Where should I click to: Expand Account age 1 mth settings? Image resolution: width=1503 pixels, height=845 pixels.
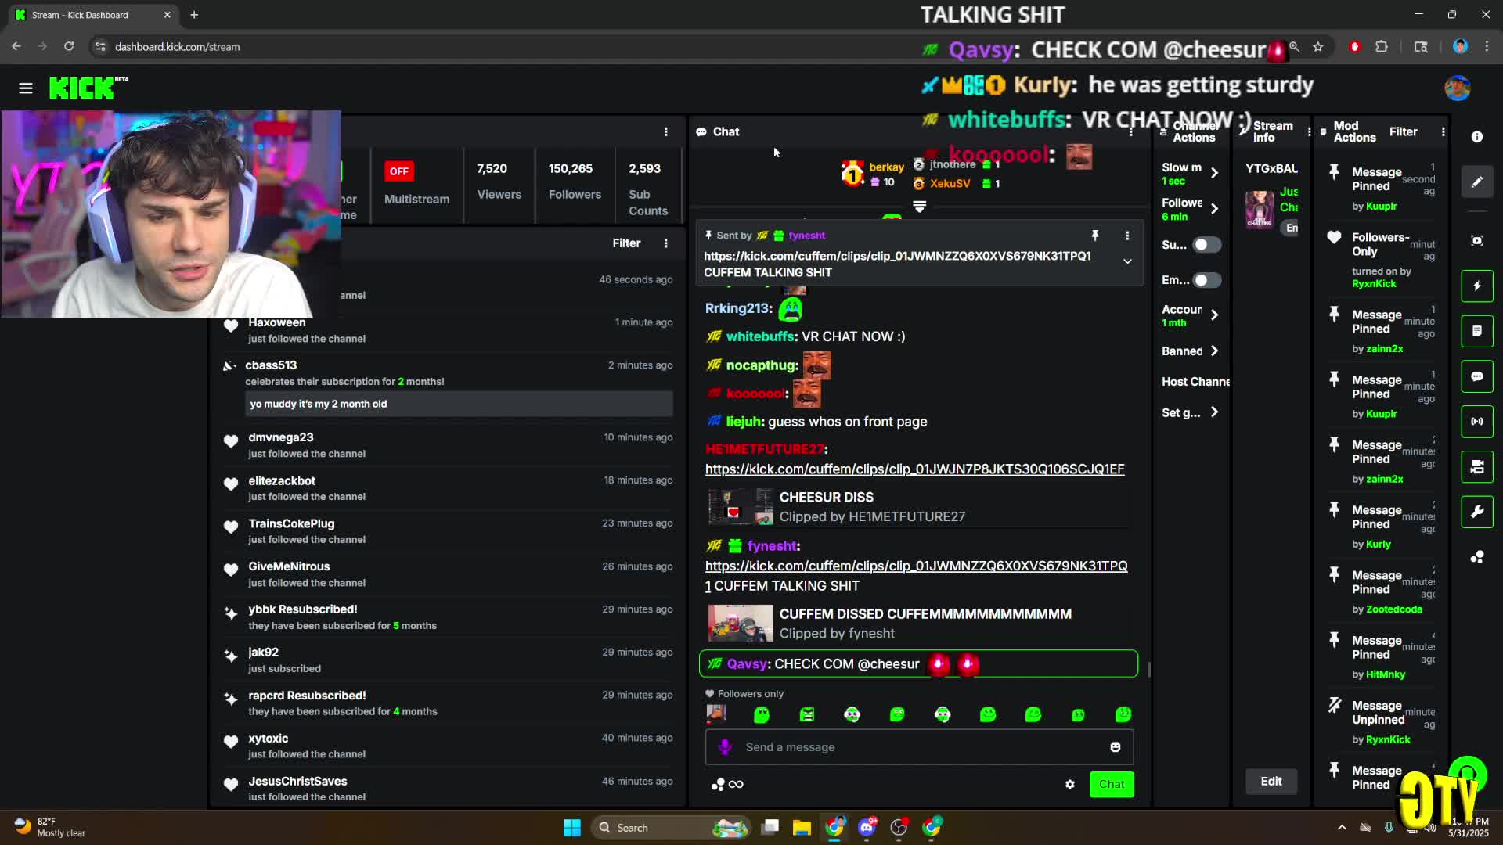[1214, 315]
